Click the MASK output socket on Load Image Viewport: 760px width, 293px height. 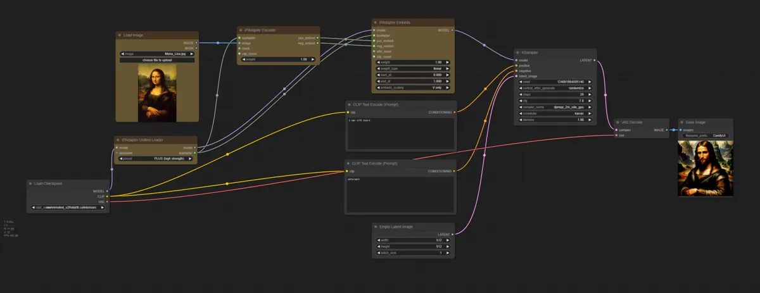(196, 48)
